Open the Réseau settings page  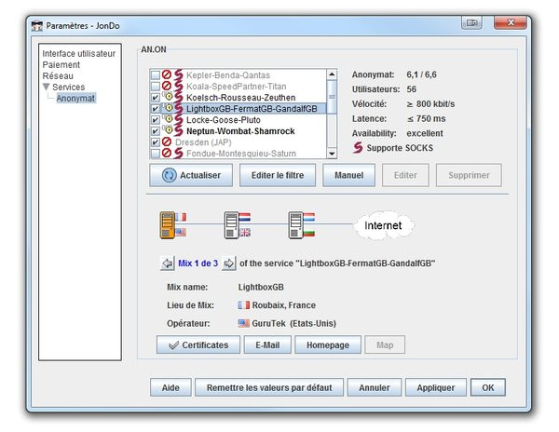pos(58,75)
